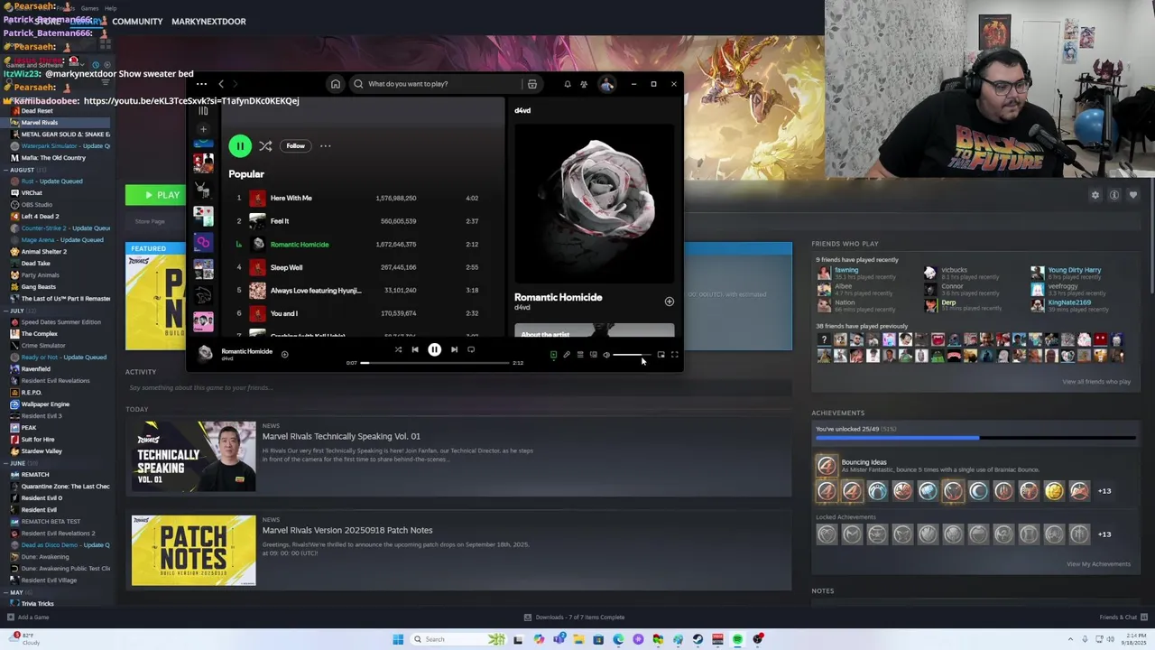This screenshot has height=650, width=1155.
Task: Follow the artist d4vd
Action: click(x=295, y=145)
